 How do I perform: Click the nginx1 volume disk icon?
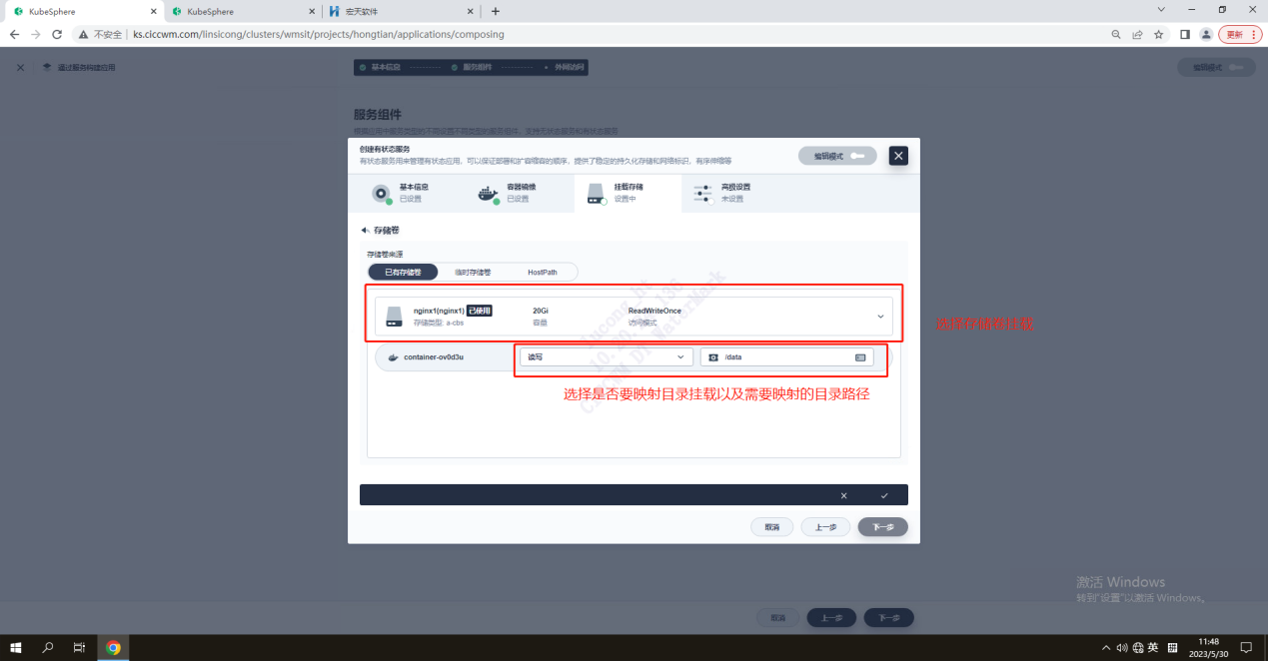tap(395, 317)
